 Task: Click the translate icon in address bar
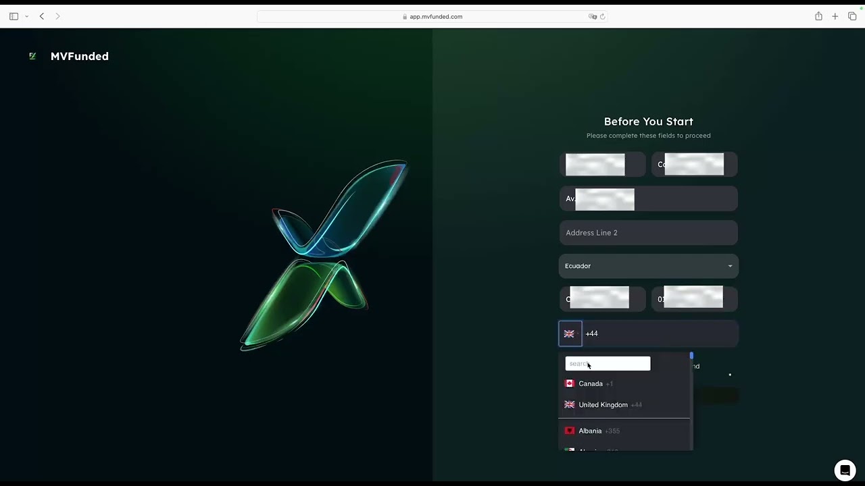coord(593,16)
